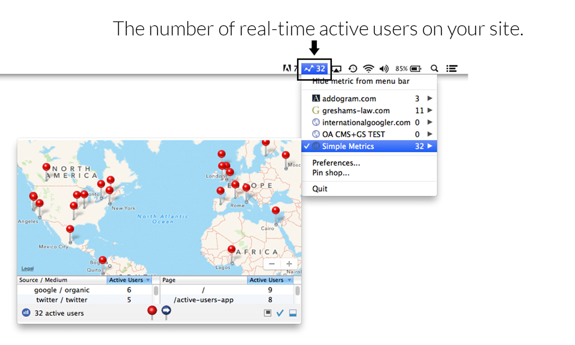Zoom in the map with plus button

click(289, 264)
